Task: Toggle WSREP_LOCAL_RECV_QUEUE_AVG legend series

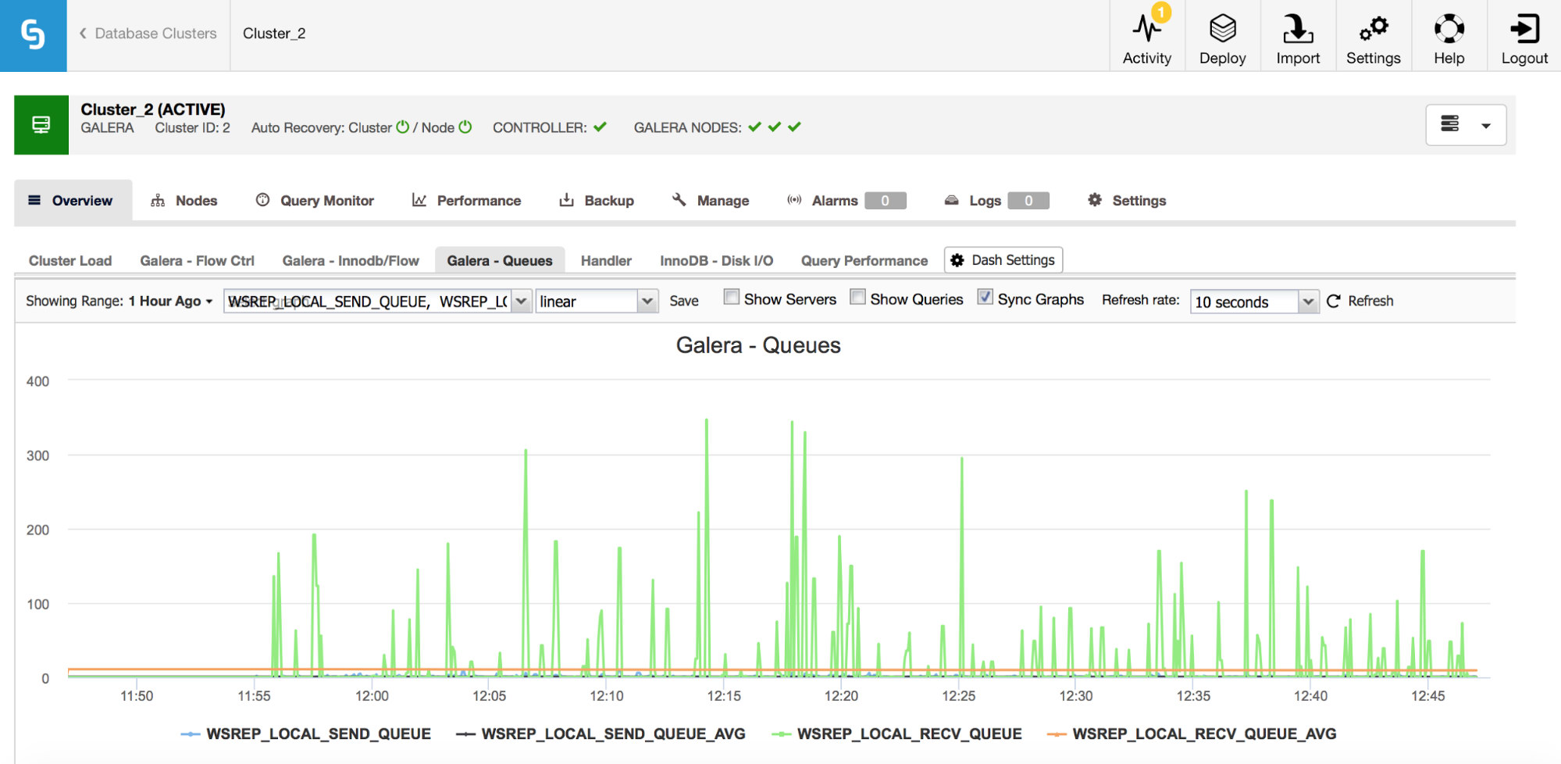Action: click(x=1192, y=734)
